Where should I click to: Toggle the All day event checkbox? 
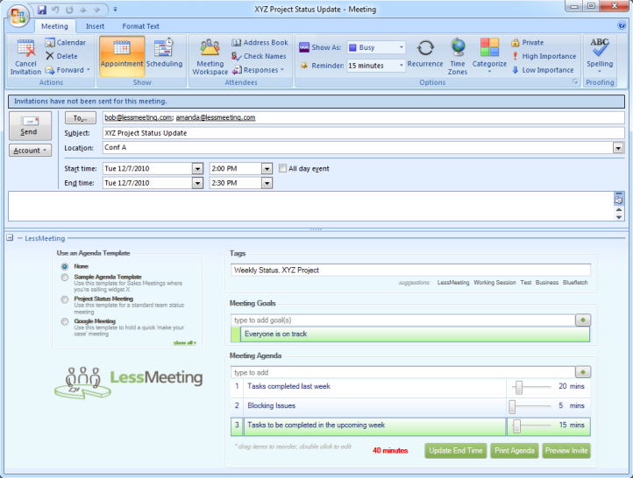pyautogui.click(x=282, y=168)
